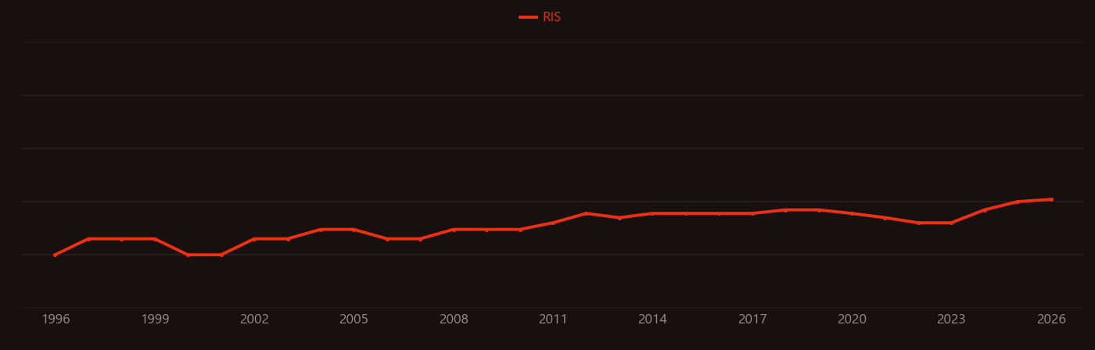Toggle the RIS series legend entry
The image size is (1095, 350).
pos(540,17)
